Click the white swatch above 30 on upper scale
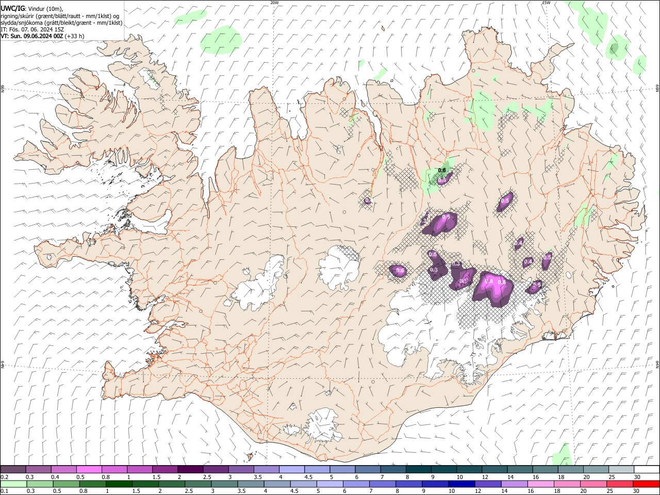The width and height of the screenshot is (660, 495). tap(647, 470)
